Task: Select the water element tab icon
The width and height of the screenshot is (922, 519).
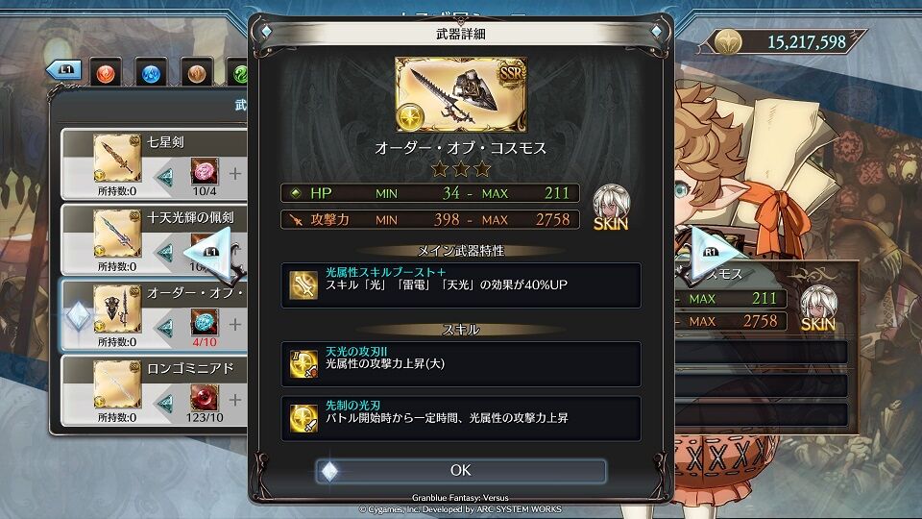Action: 151,73
